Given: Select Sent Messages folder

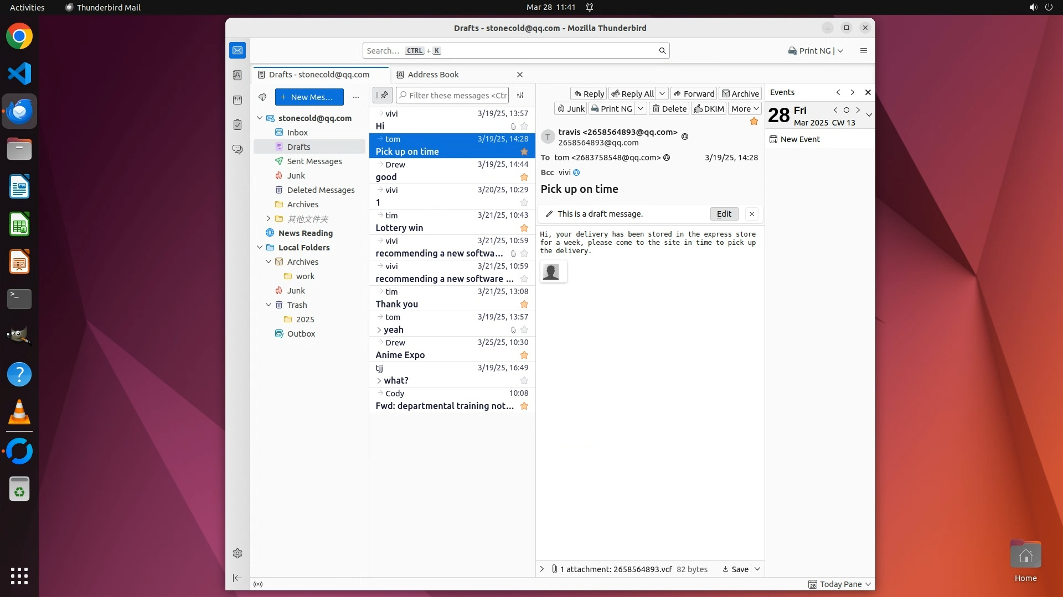Looking at the screenshot, I should click(314, 161).
